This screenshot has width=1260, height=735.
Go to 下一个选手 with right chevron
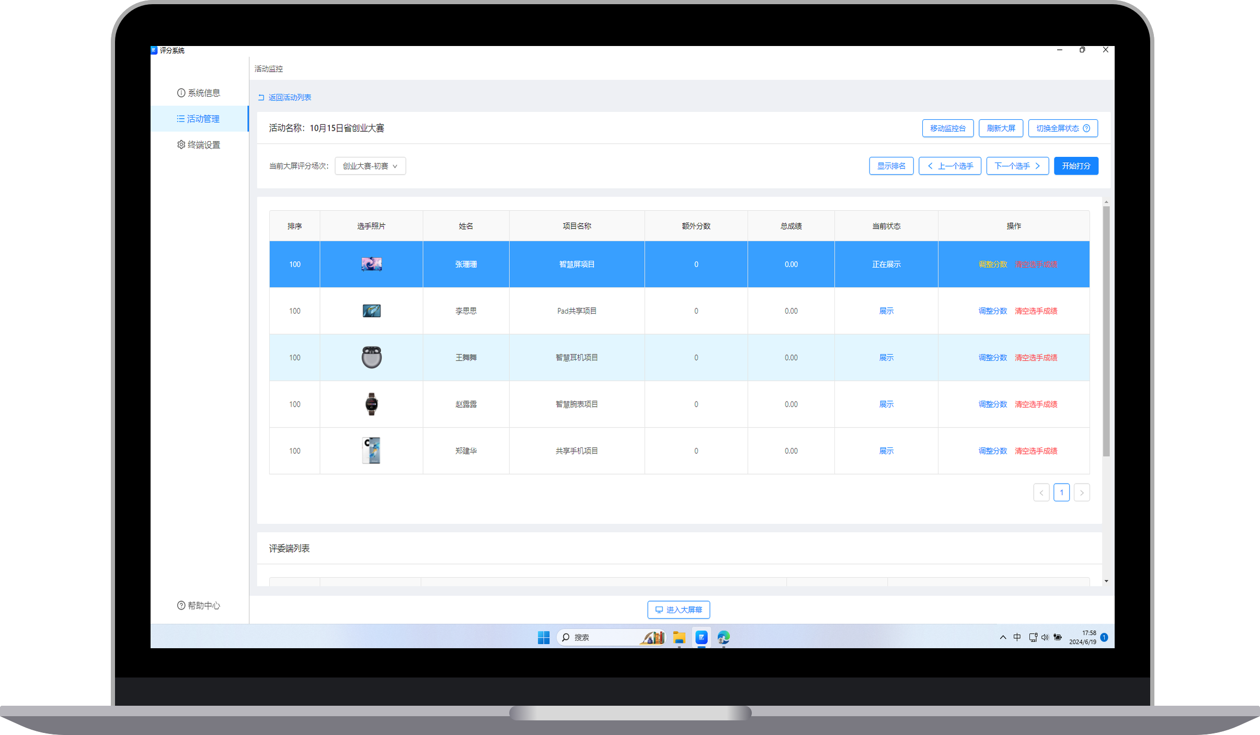[x=1017, y=166]
